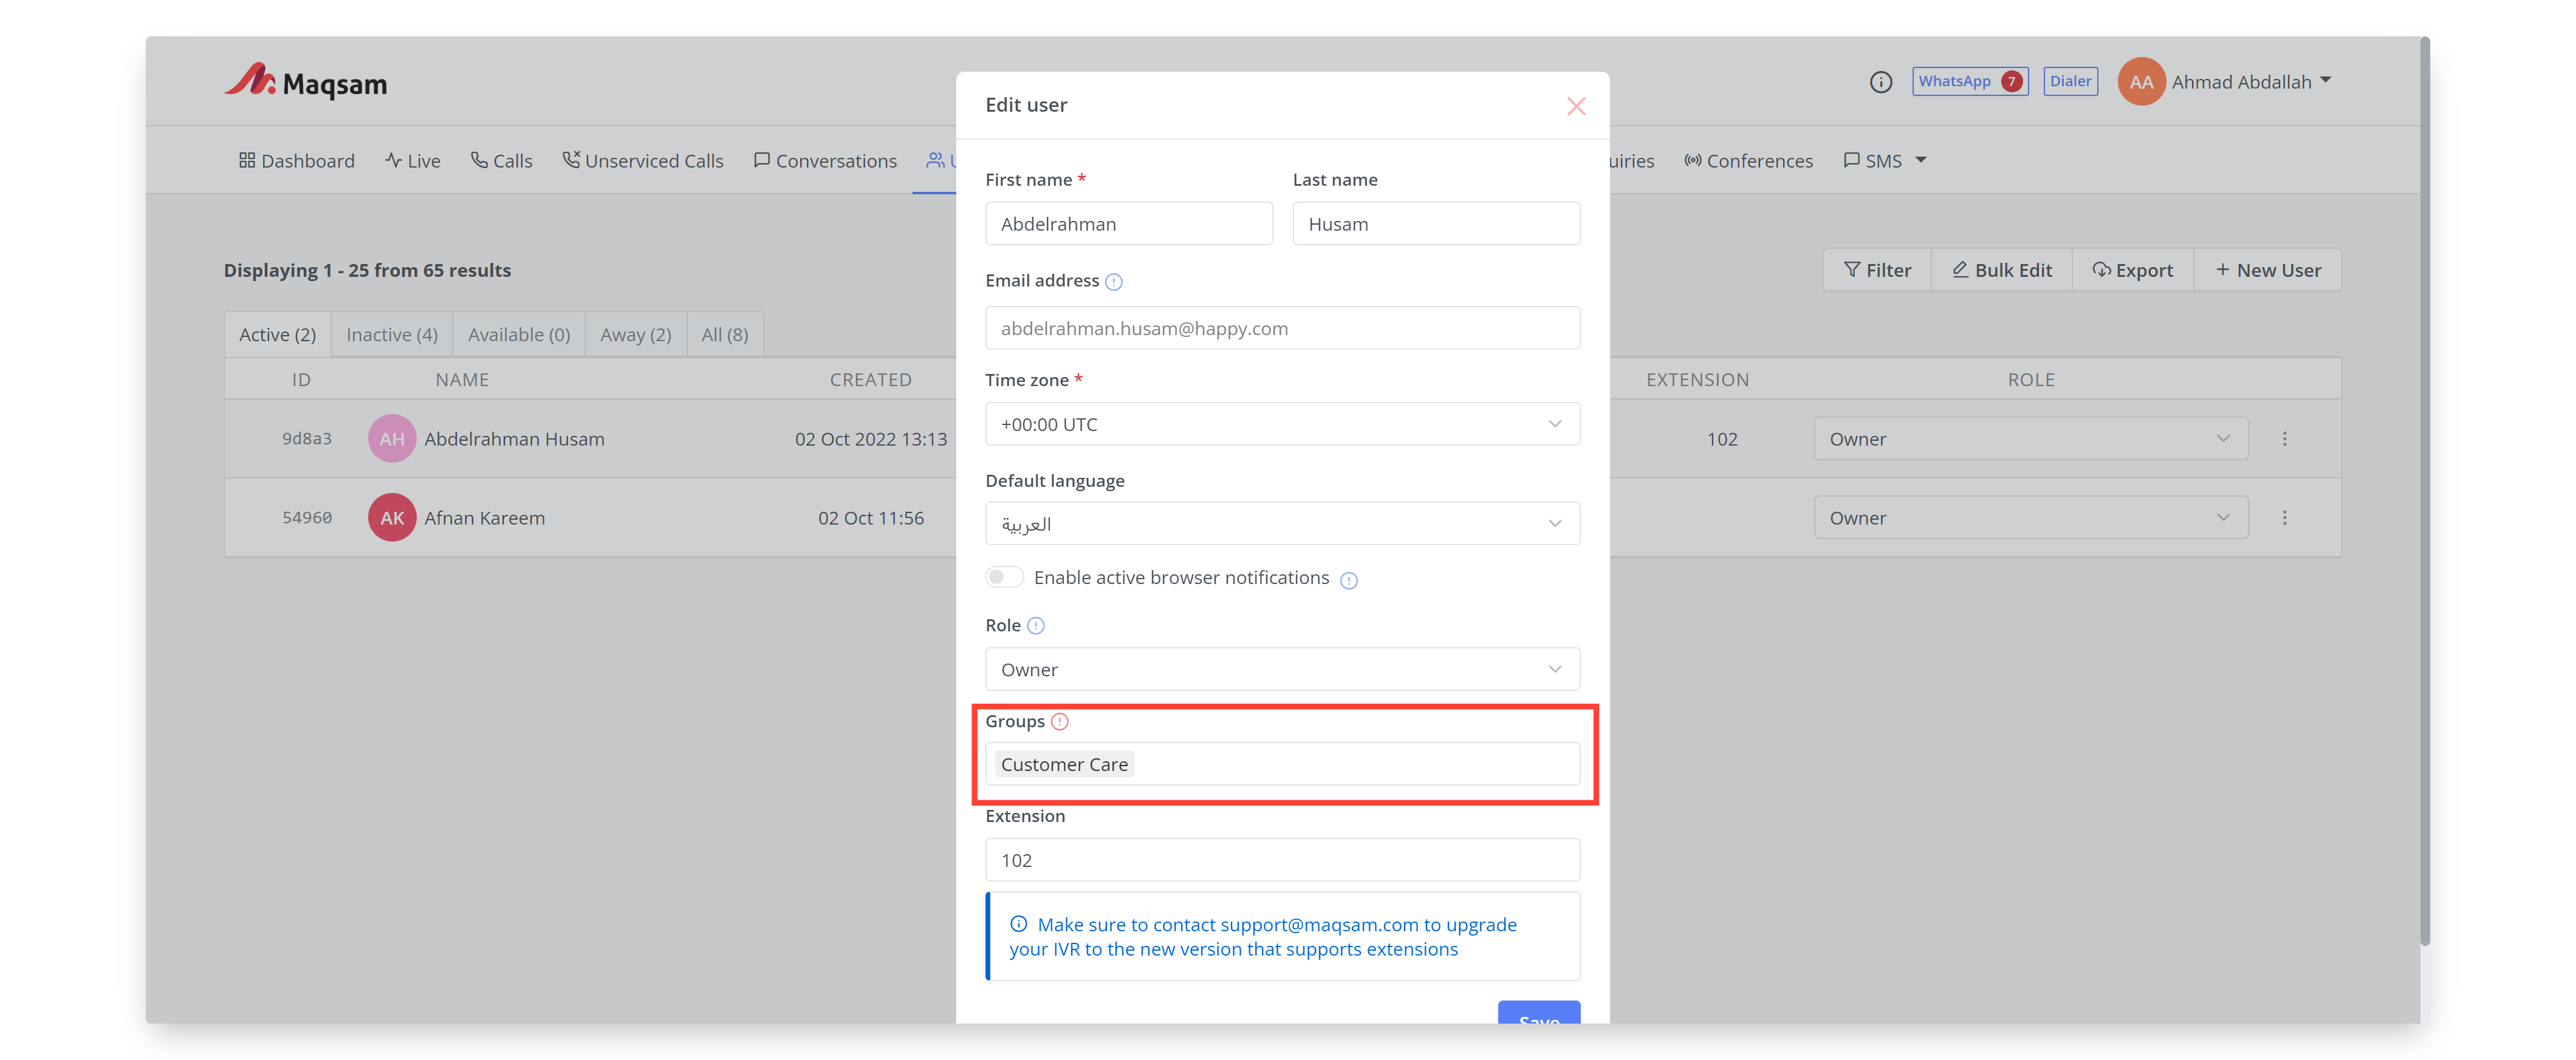Edit the First name field

tap(1128, 224)
